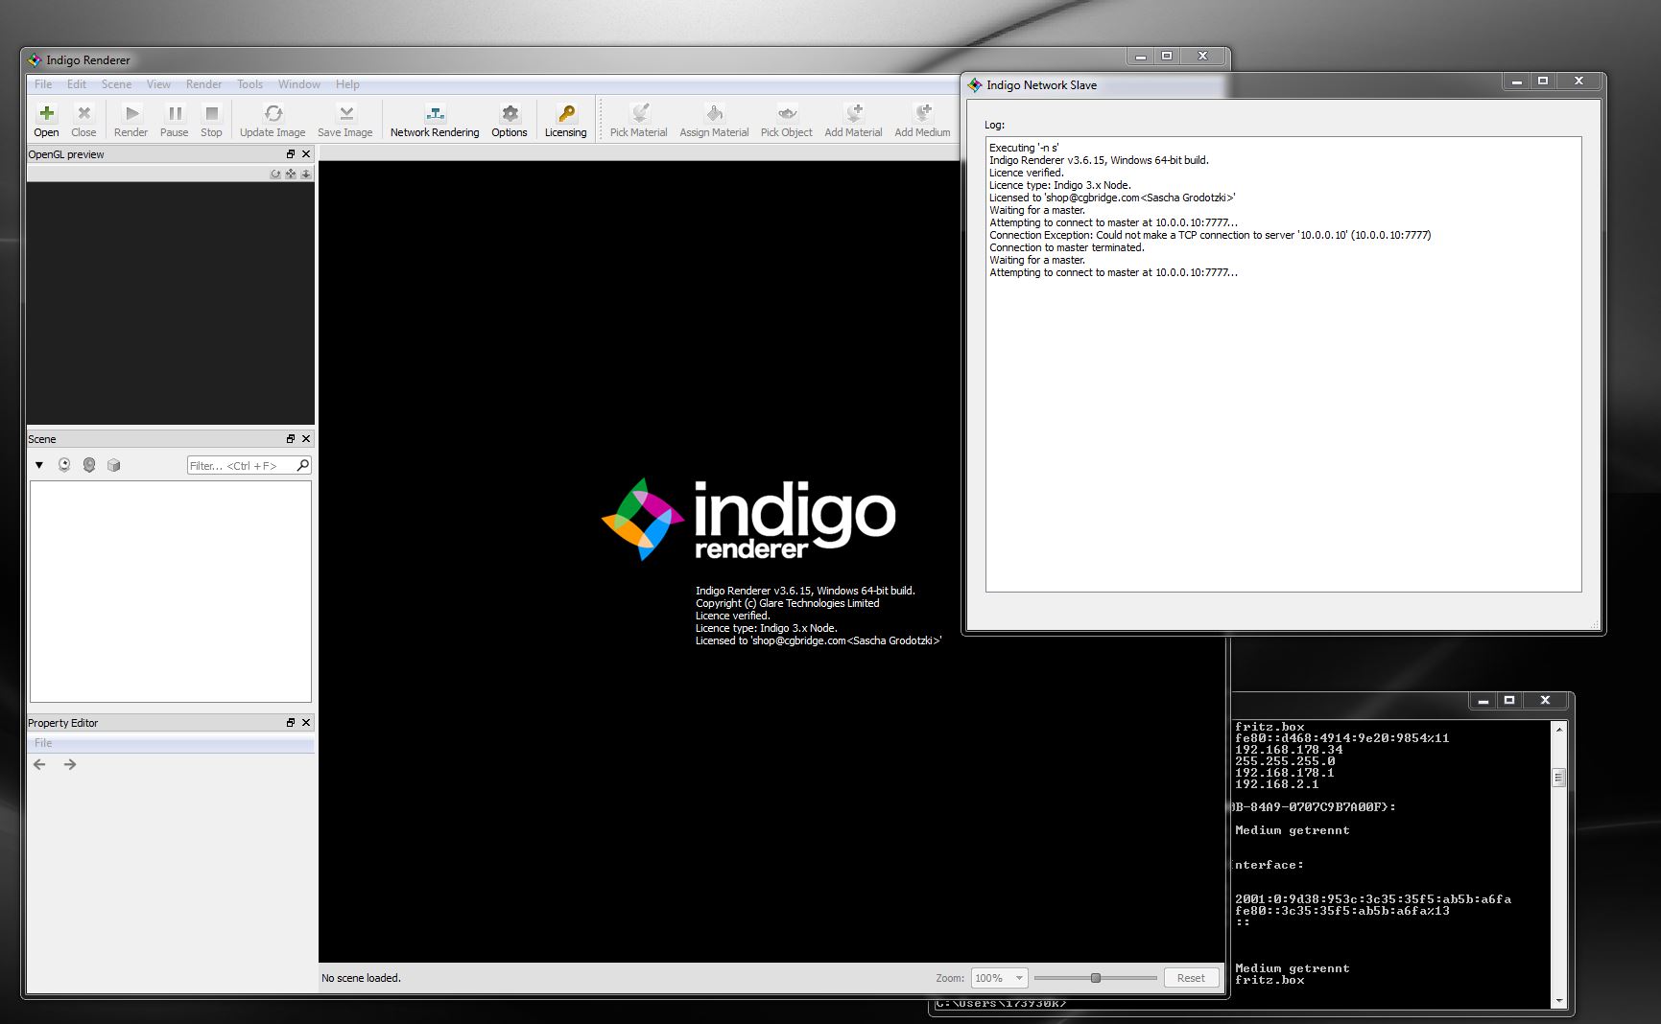The image size is (1661, 1024).
Task: Click the camera icon in the Scene panel
Action: pos(64,465)
